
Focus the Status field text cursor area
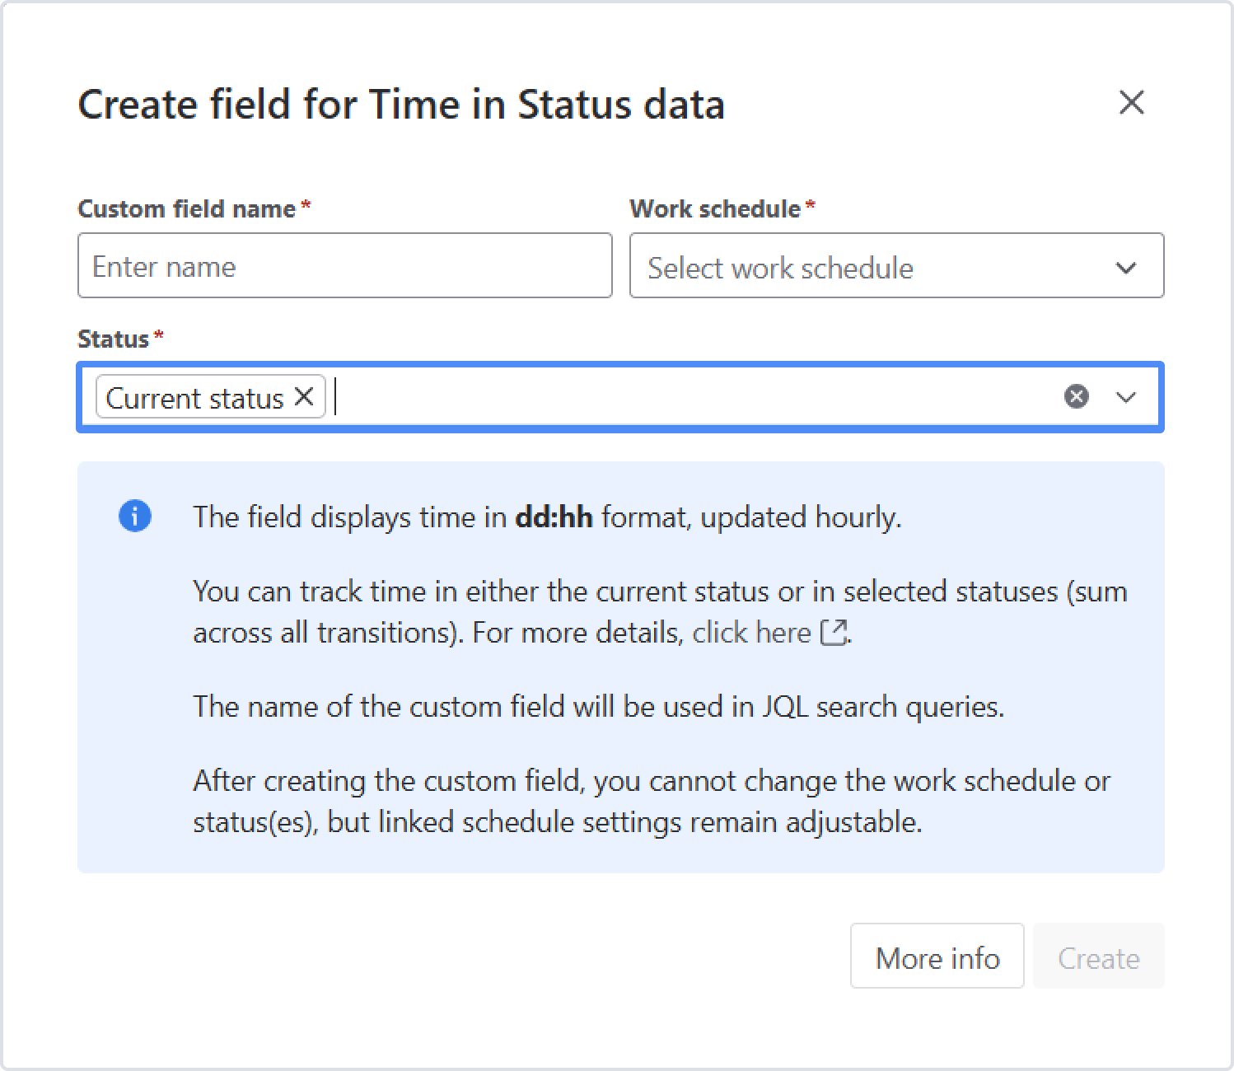click(692, 397)
